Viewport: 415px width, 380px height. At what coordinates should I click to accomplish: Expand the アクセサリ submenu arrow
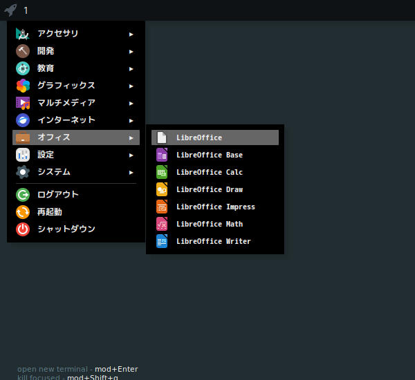click(131, 35)
